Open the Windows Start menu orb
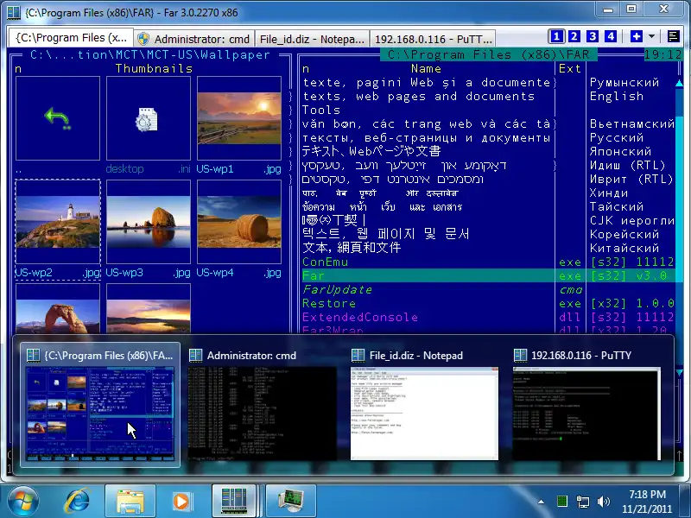This screenshot has width=691, height=518. tap(22, 502)
